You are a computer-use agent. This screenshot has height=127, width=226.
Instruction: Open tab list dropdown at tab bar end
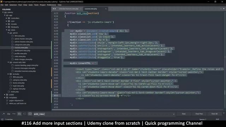pyautogui.click(x=224, y=9)
